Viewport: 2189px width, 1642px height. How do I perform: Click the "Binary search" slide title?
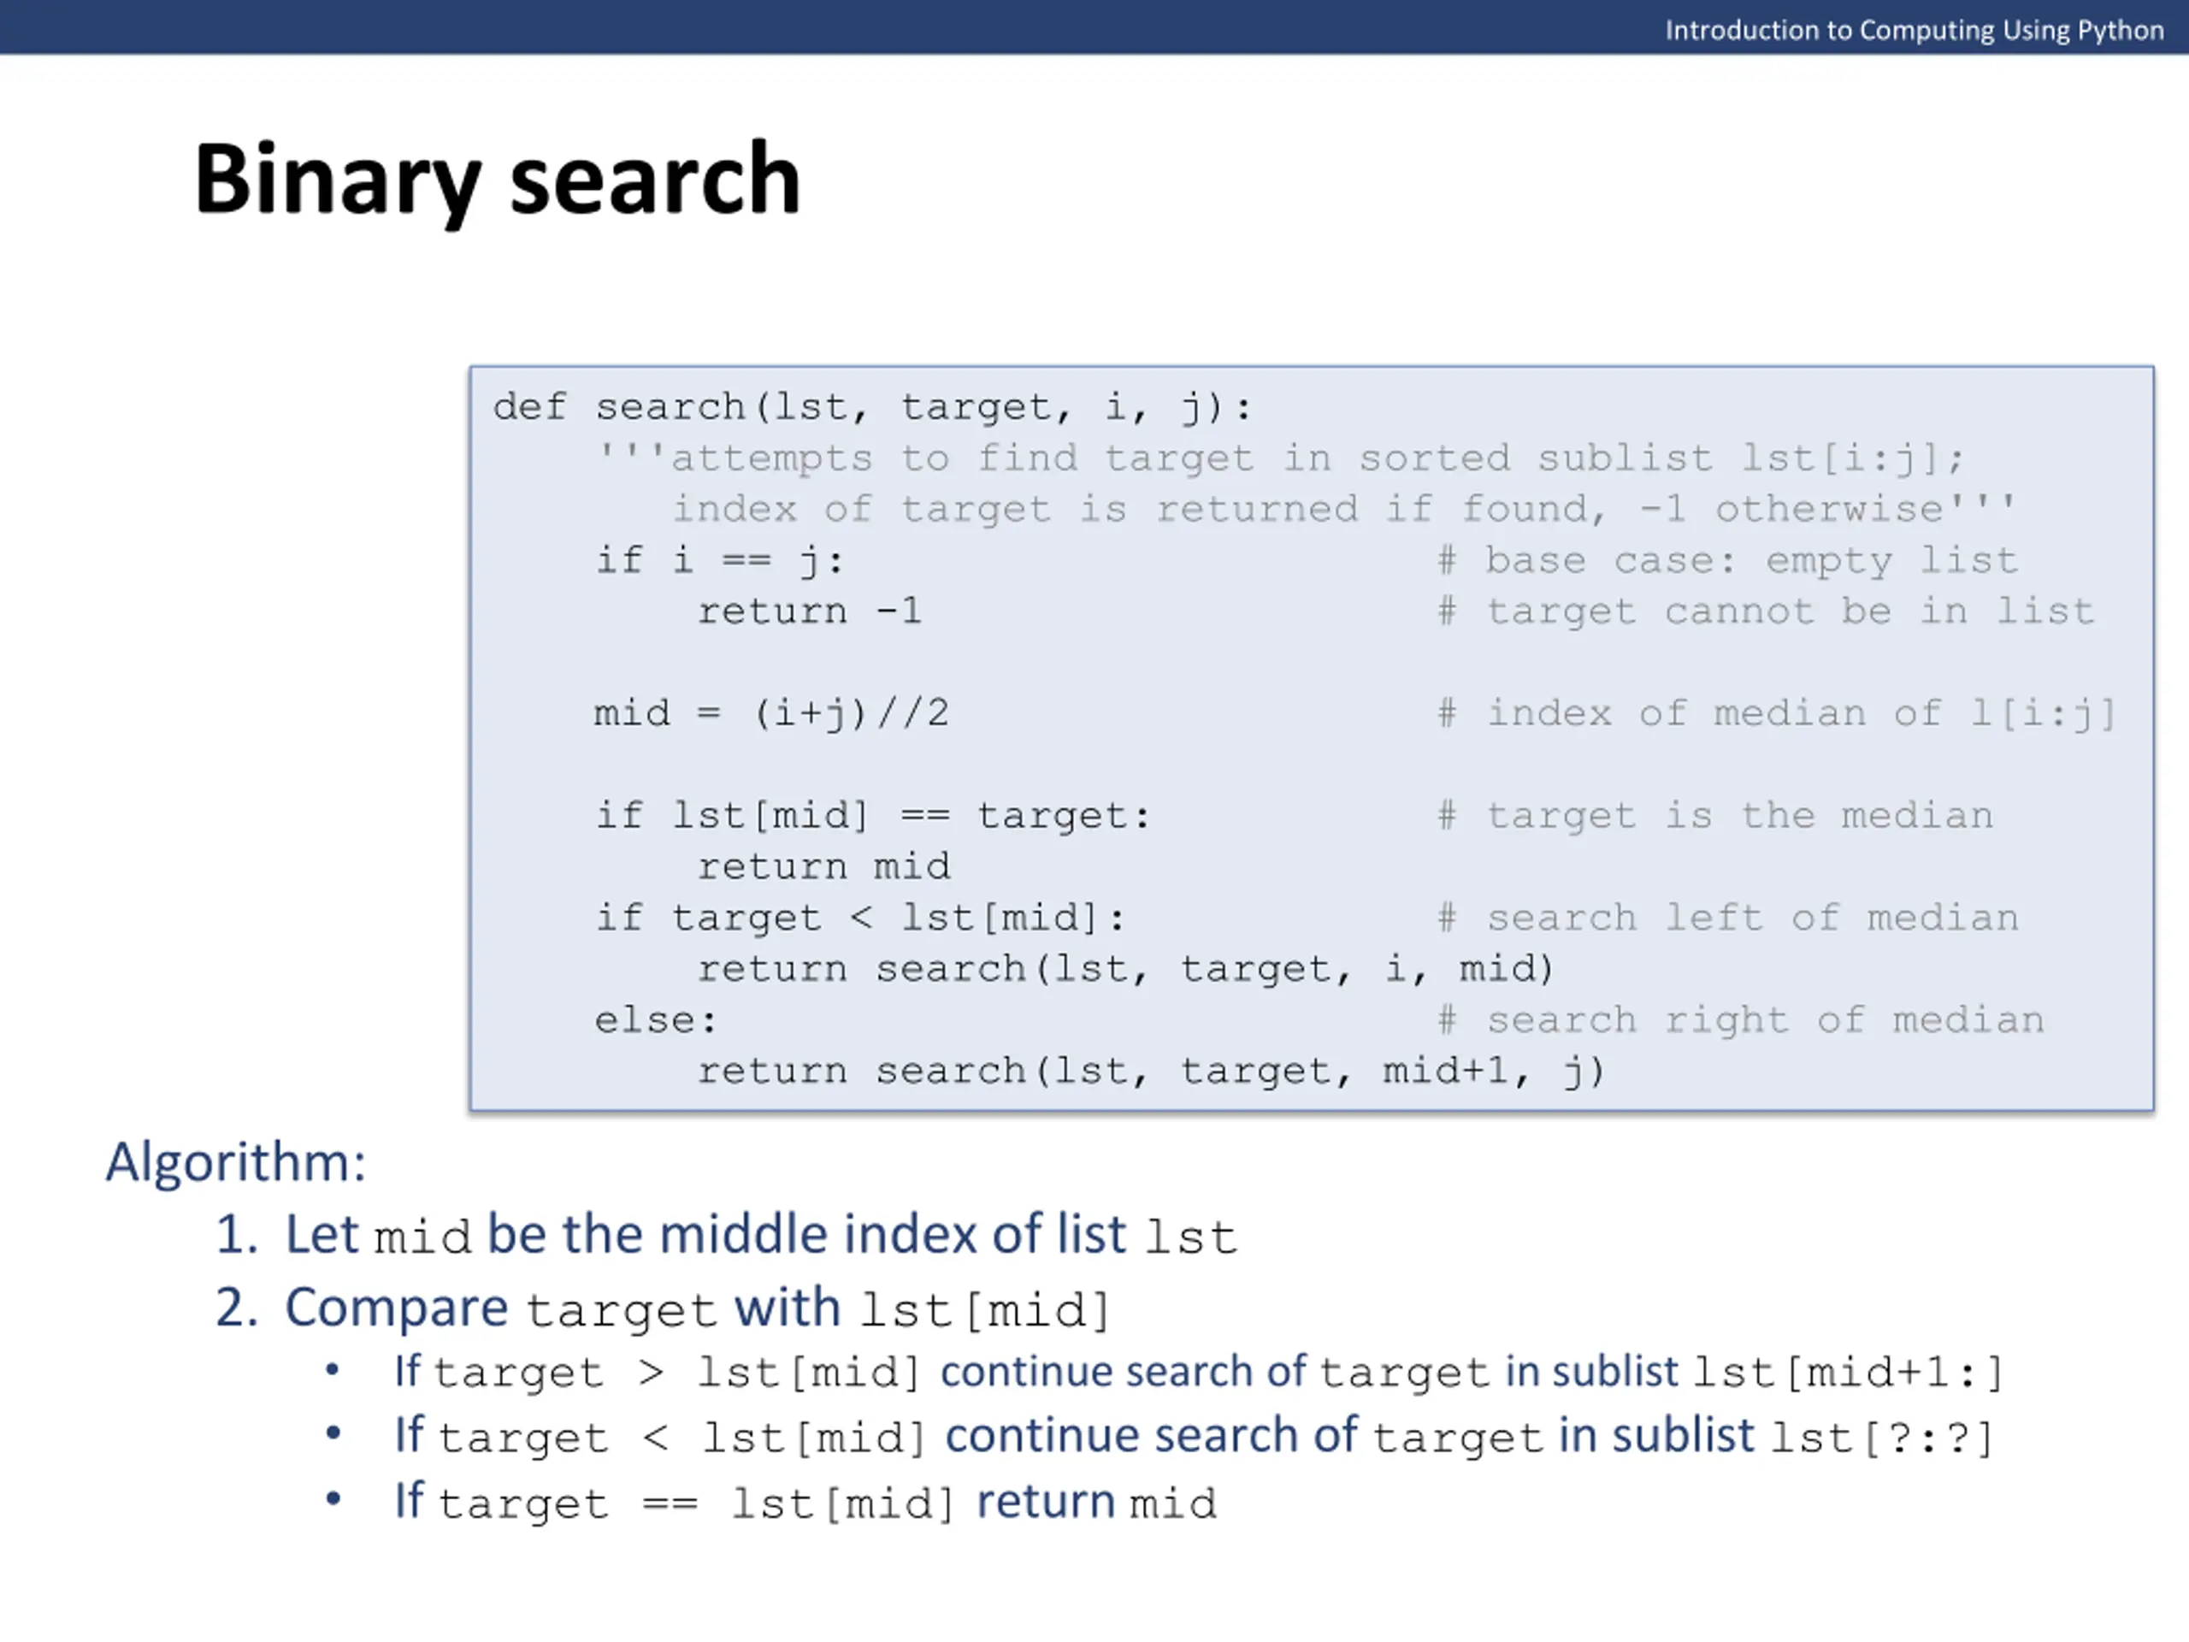click(x=497, y=179)
